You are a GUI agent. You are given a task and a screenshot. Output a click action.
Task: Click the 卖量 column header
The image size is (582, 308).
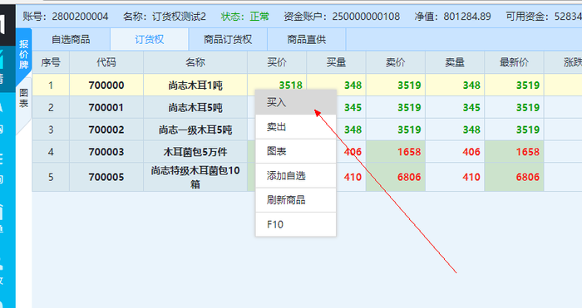tap(455, 62)
